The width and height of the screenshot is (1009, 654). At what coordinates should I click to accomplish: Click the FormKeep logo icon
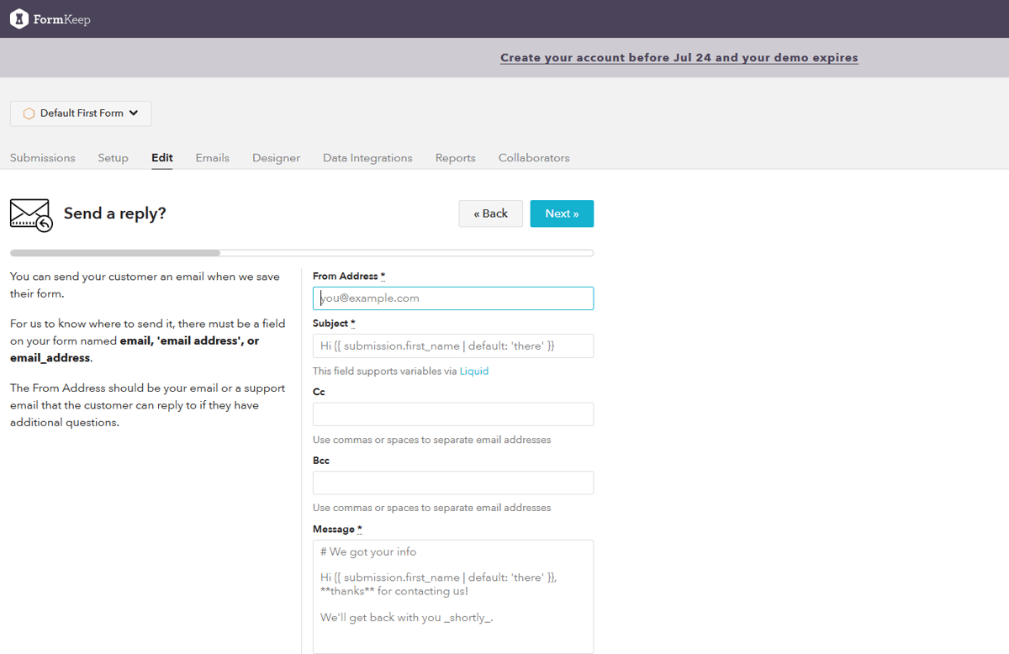tap(19, 18)
